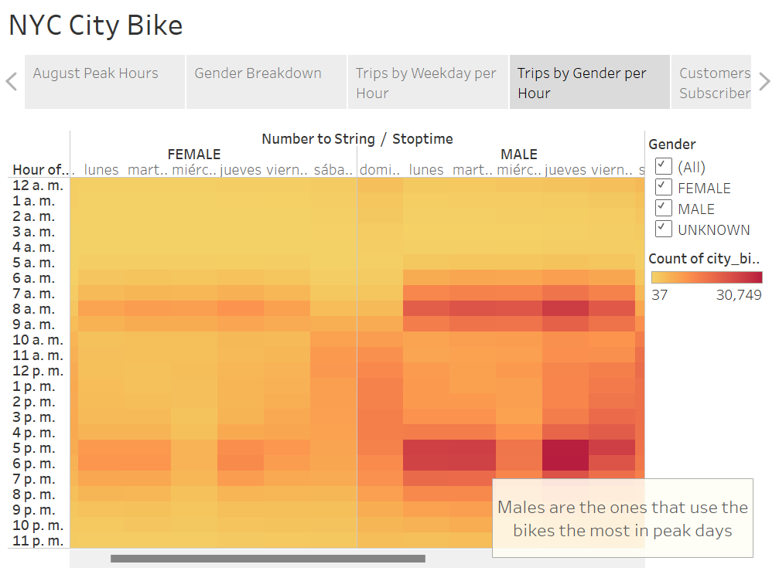
Task: Select the Trips by Weekday per Hour tab
Action: tap(425, 81)
